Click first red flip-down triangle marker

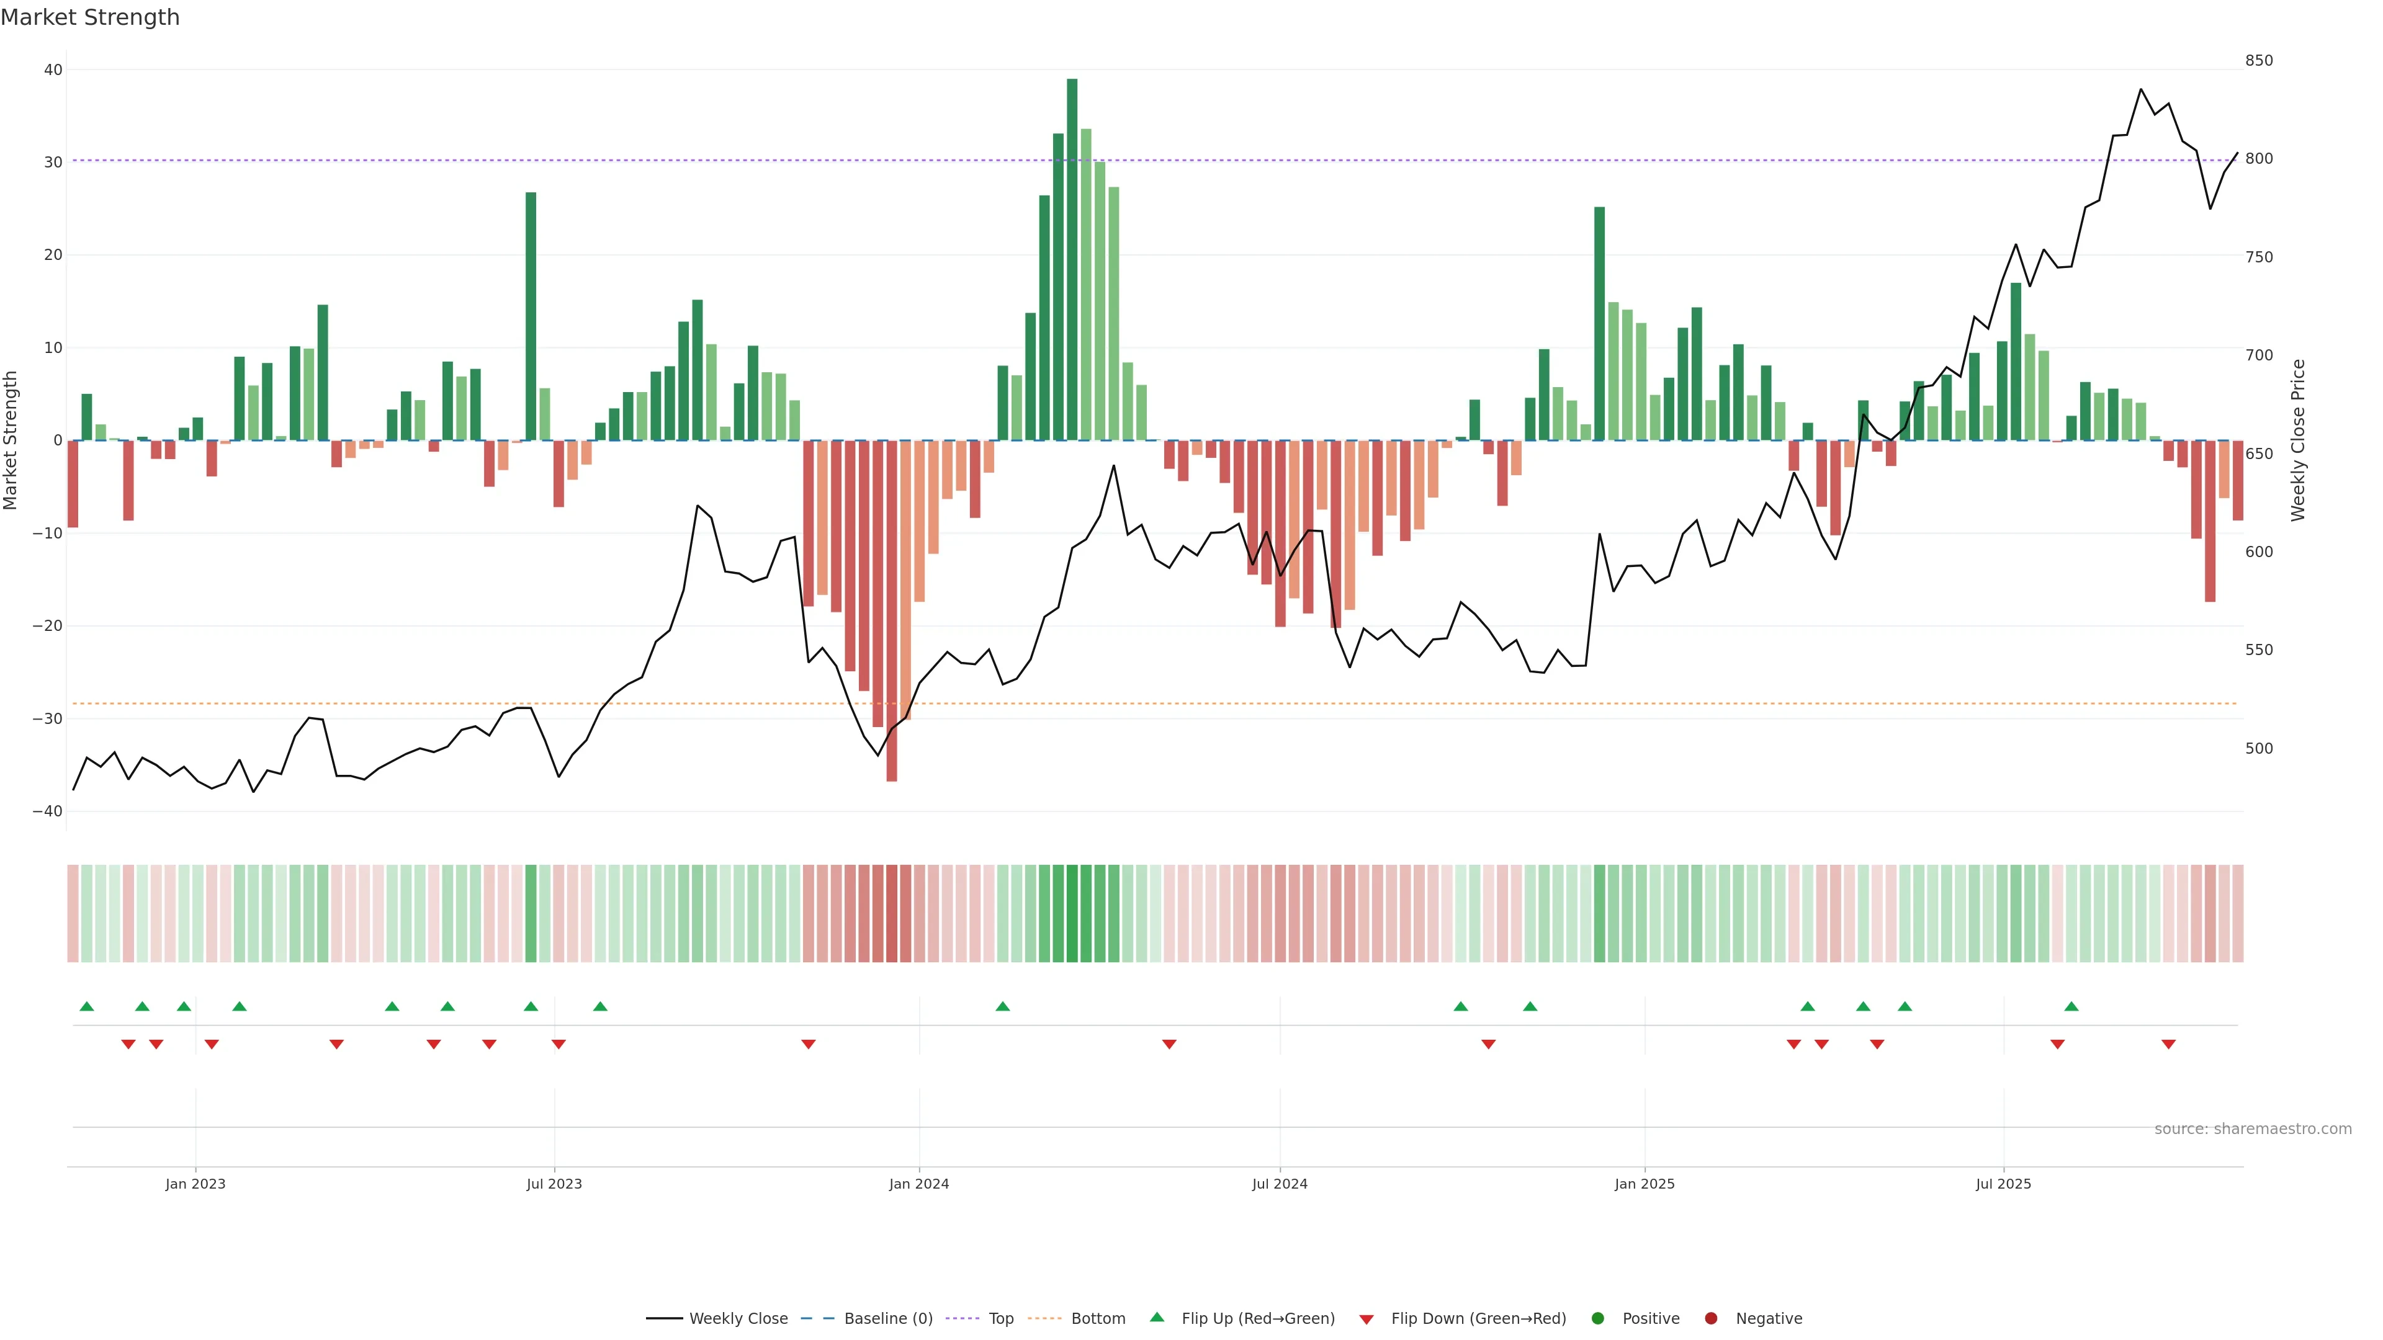click(128, 1044)
